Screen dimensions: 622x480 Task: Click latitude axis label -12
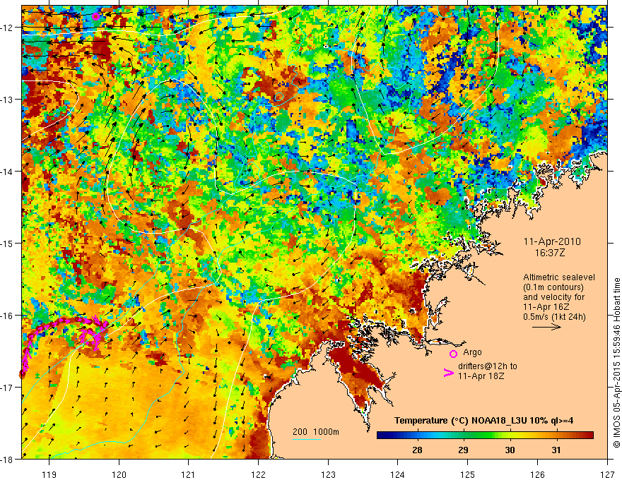click(x=8, y=28)
